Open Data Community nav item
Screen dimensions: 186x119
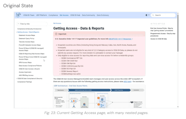[x=89, y=15]
